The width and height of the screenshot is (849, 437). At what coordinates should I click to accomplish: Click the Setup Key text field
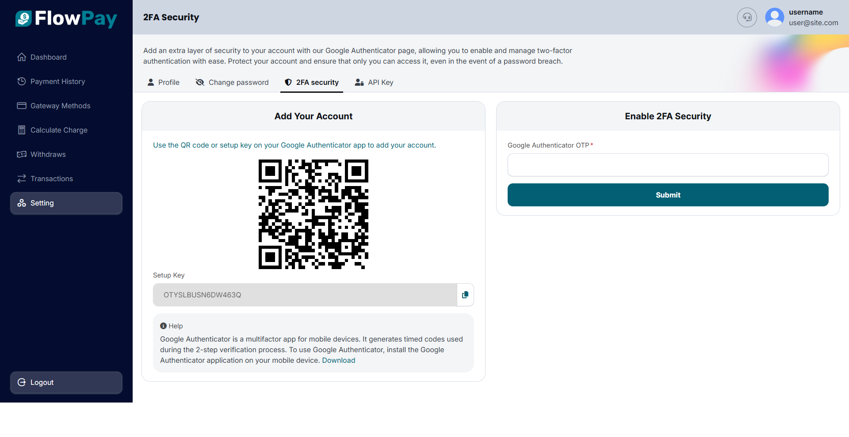(x=305, y=295)
